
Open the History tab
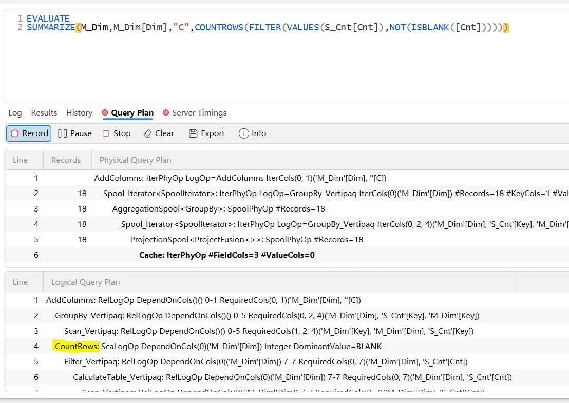[x=79, y=113]
